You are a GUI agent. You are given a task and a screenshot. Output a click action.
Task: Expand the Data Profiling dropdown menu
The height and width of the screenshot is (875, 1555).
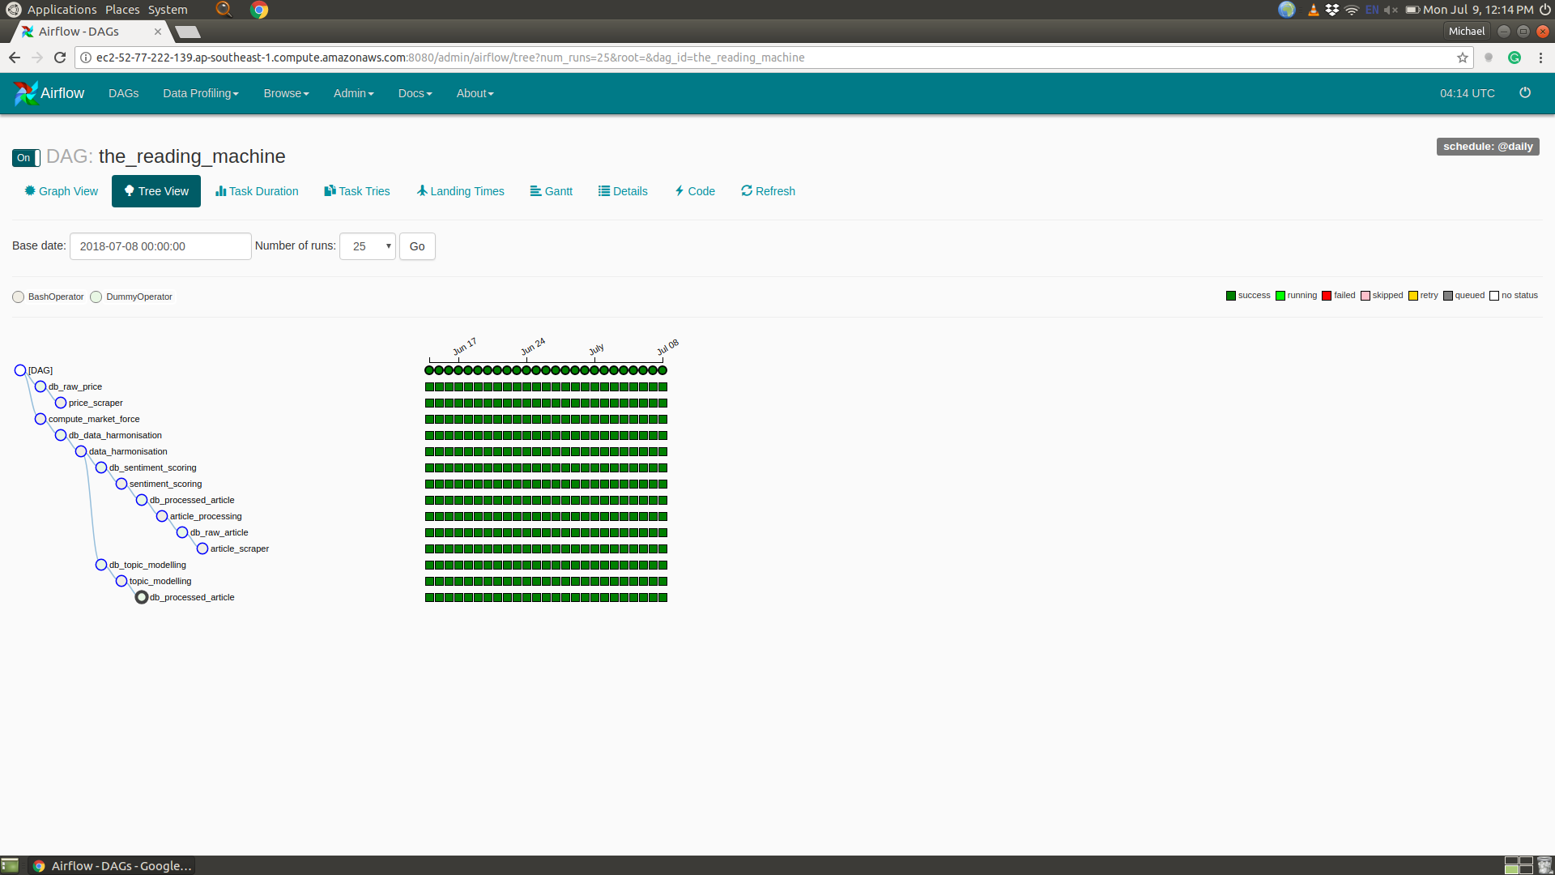(x=200, y=93)
